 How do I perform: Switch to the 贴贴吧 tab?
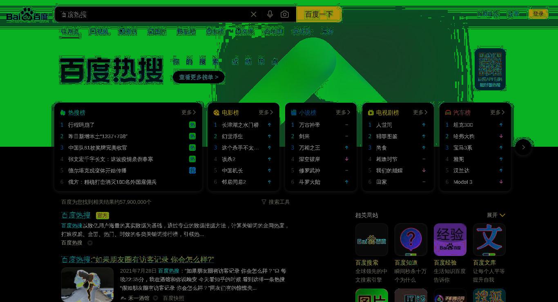pos(186,31)
